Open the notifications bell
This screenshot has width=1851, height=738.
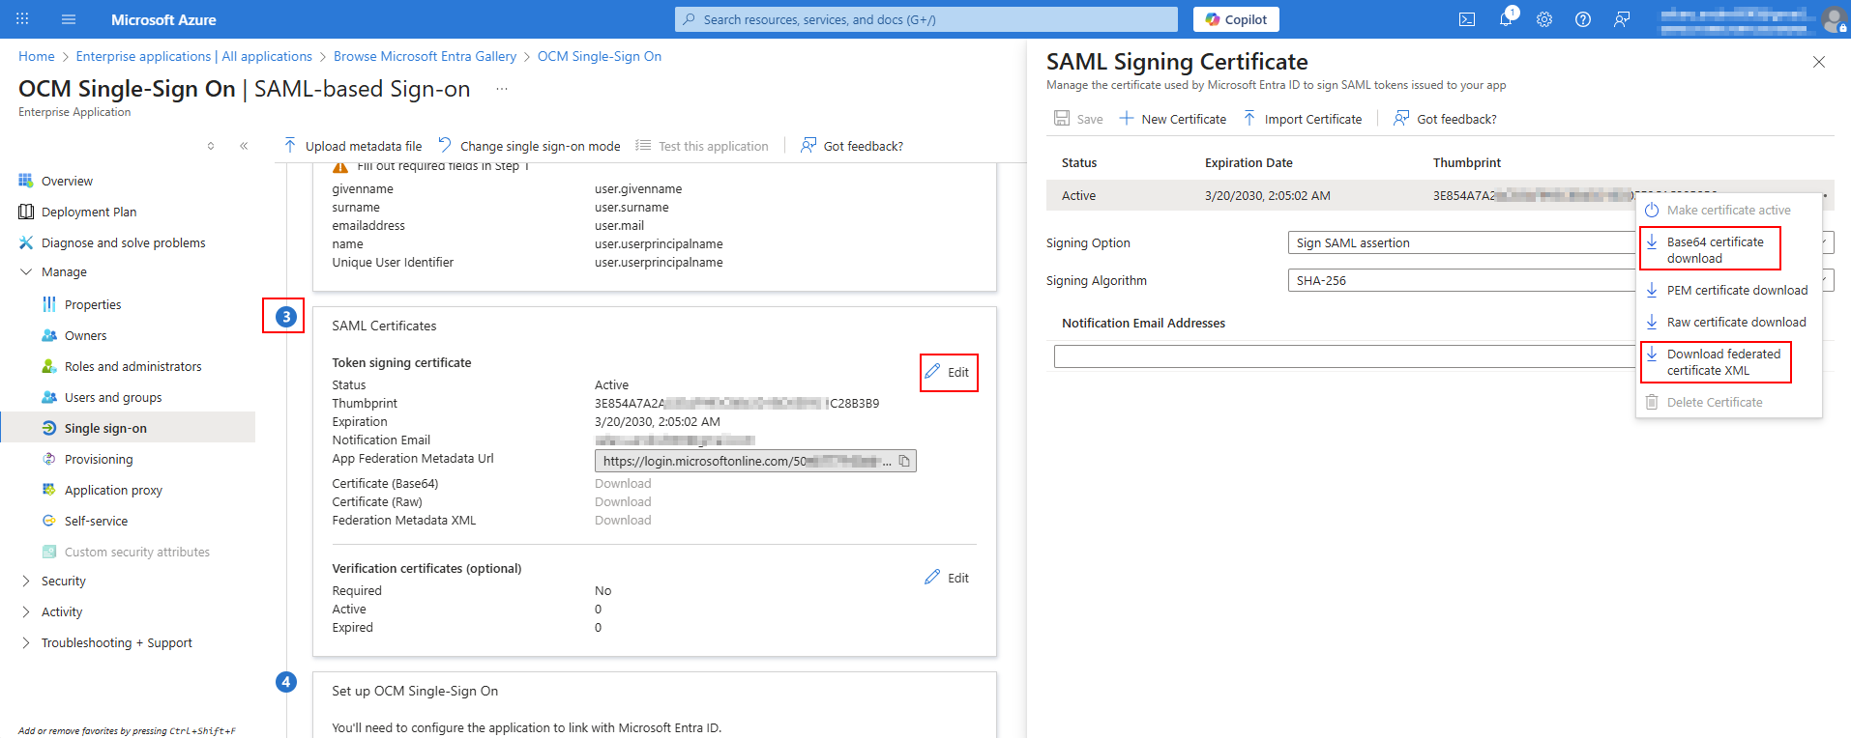1506,19
